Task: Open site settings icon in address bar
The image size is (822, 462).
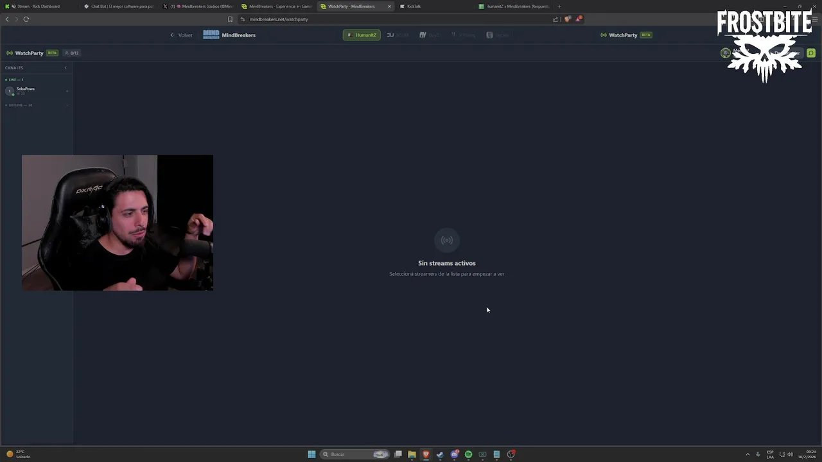Action: pos(243,19)
